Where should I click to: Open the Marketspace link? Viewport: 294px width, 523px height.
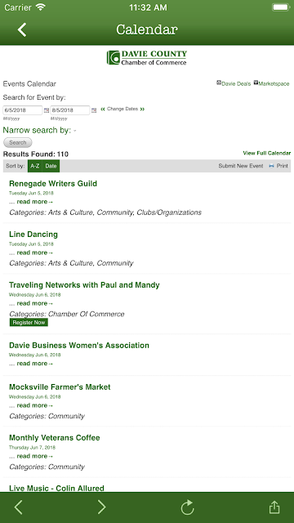point(271,83)
